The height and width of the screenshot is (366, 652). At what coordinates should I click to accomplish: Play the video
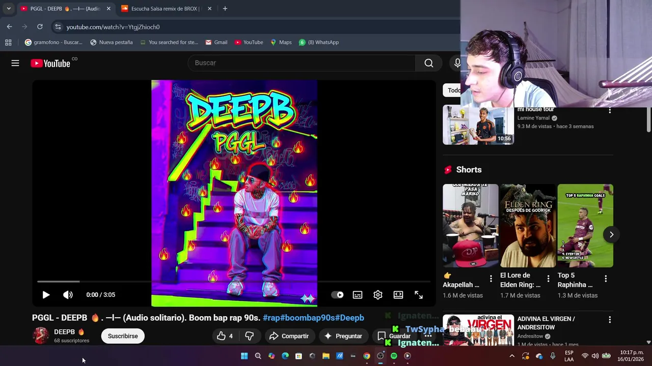coord(46,295)
